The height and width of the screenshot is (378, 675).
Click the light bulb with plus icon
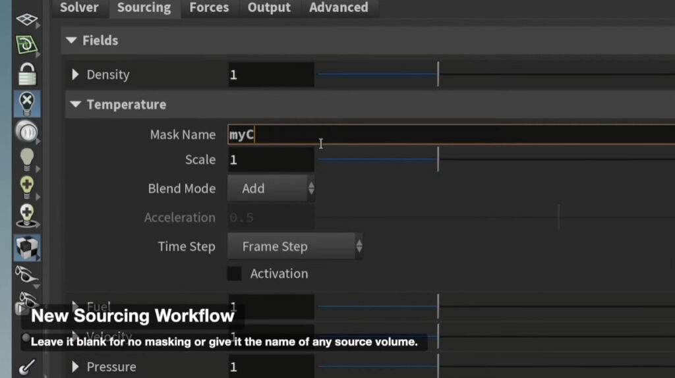(26, 187)
